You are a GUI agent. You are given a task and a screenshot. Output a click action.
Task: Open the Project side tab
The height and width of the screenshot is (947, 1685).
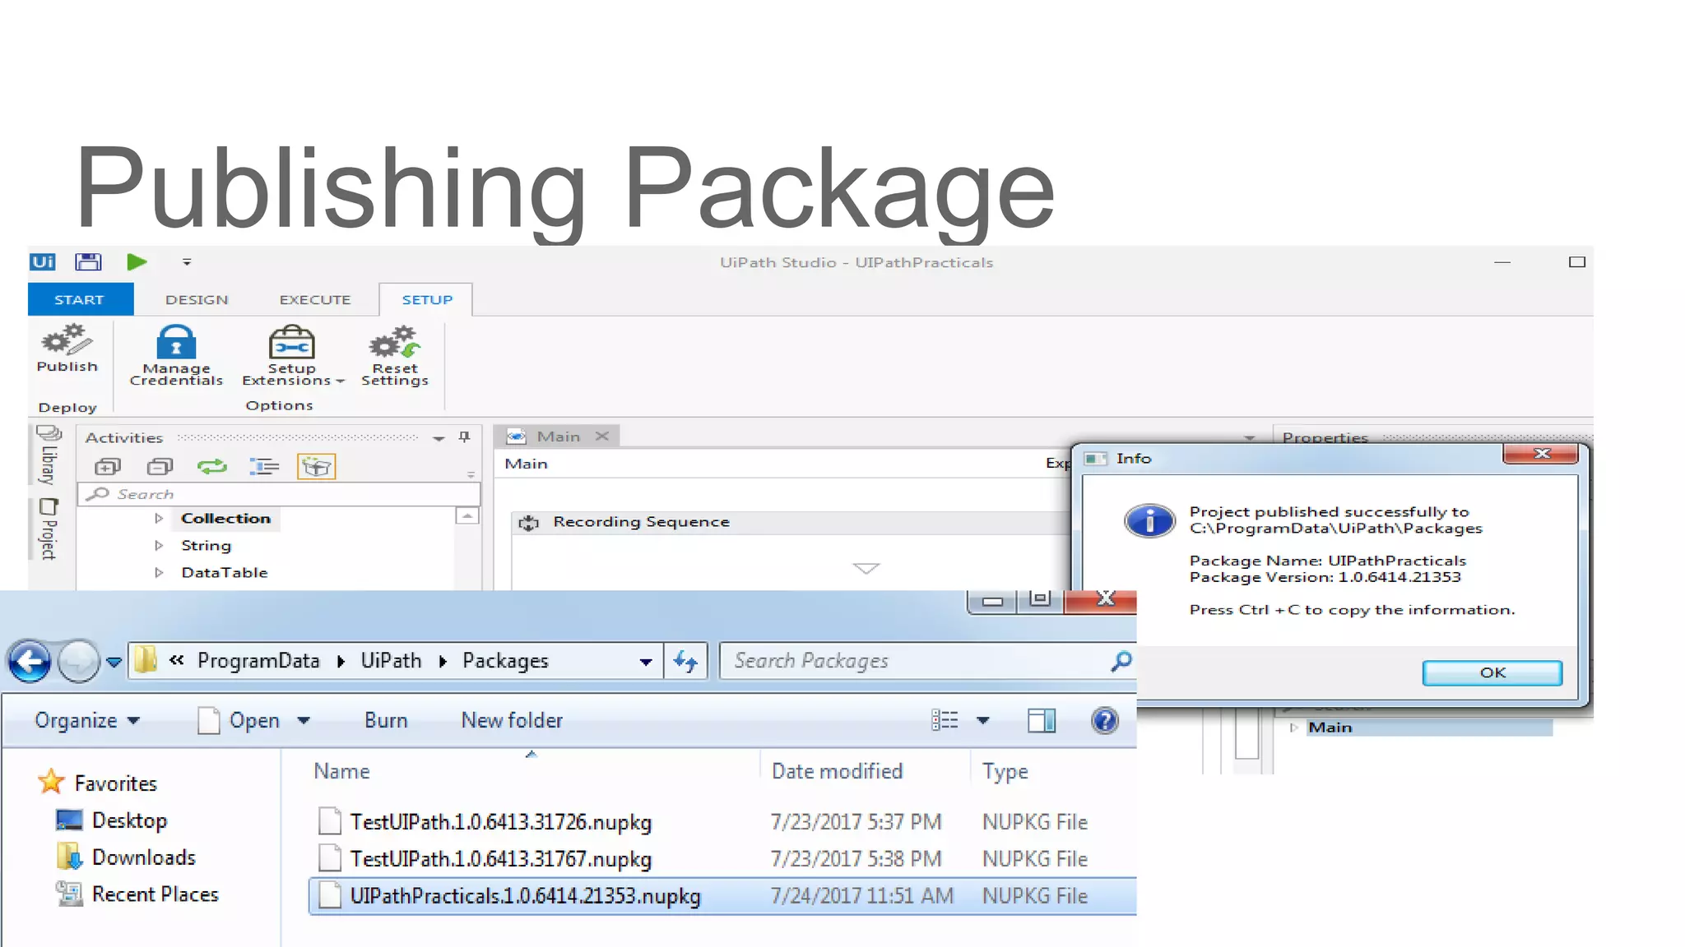[49, 529]
